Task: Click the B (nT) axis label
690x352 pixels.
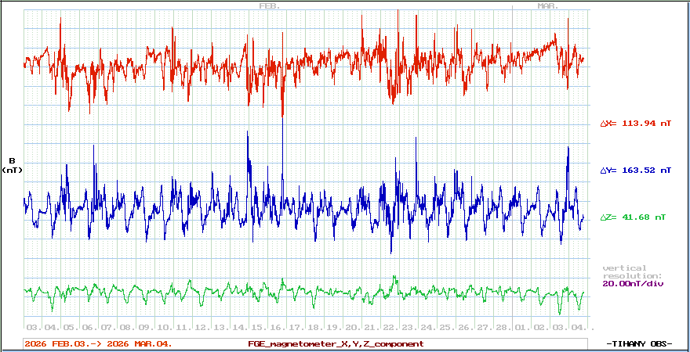Action: click(x=12, y=165)
